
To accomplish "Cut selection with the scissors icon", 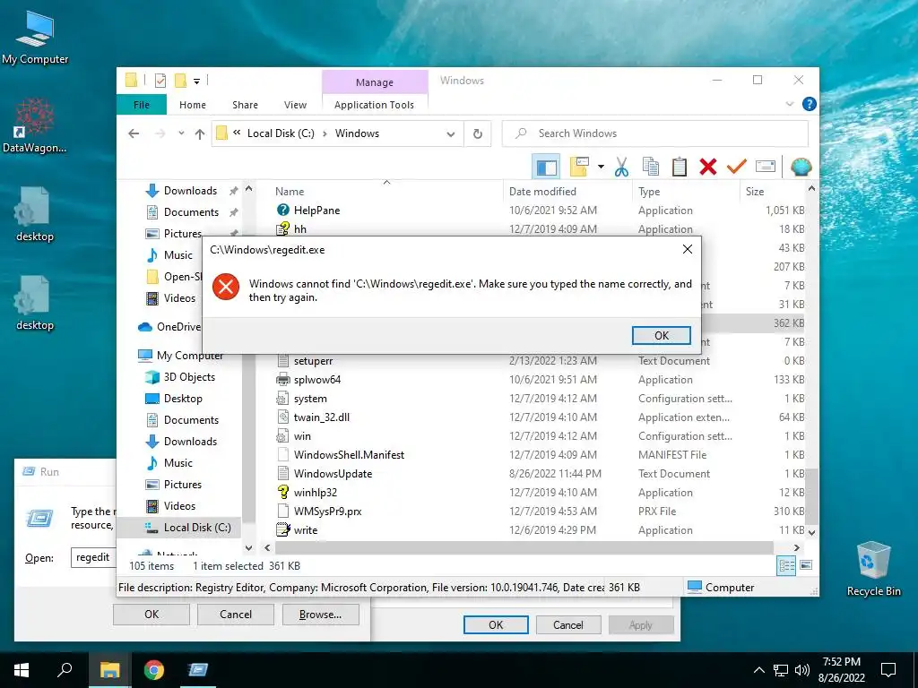I will coord(621,167).
